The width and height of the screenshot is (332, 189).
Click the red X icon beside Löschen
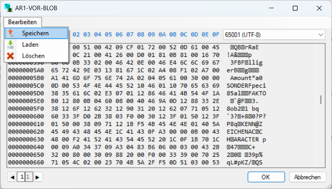11,56
